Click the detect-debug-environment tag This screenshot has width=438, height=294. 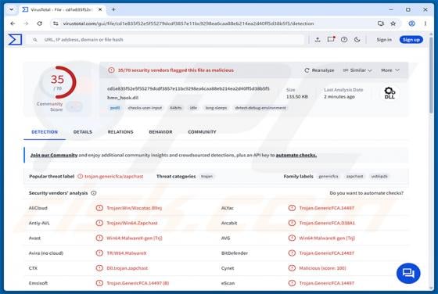click(260, 108)
